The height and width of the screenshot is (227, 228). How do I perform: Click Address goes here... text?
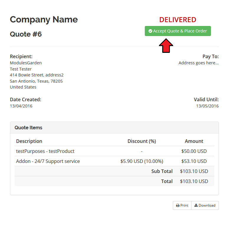pyautogui.click(x=199, y=63)
